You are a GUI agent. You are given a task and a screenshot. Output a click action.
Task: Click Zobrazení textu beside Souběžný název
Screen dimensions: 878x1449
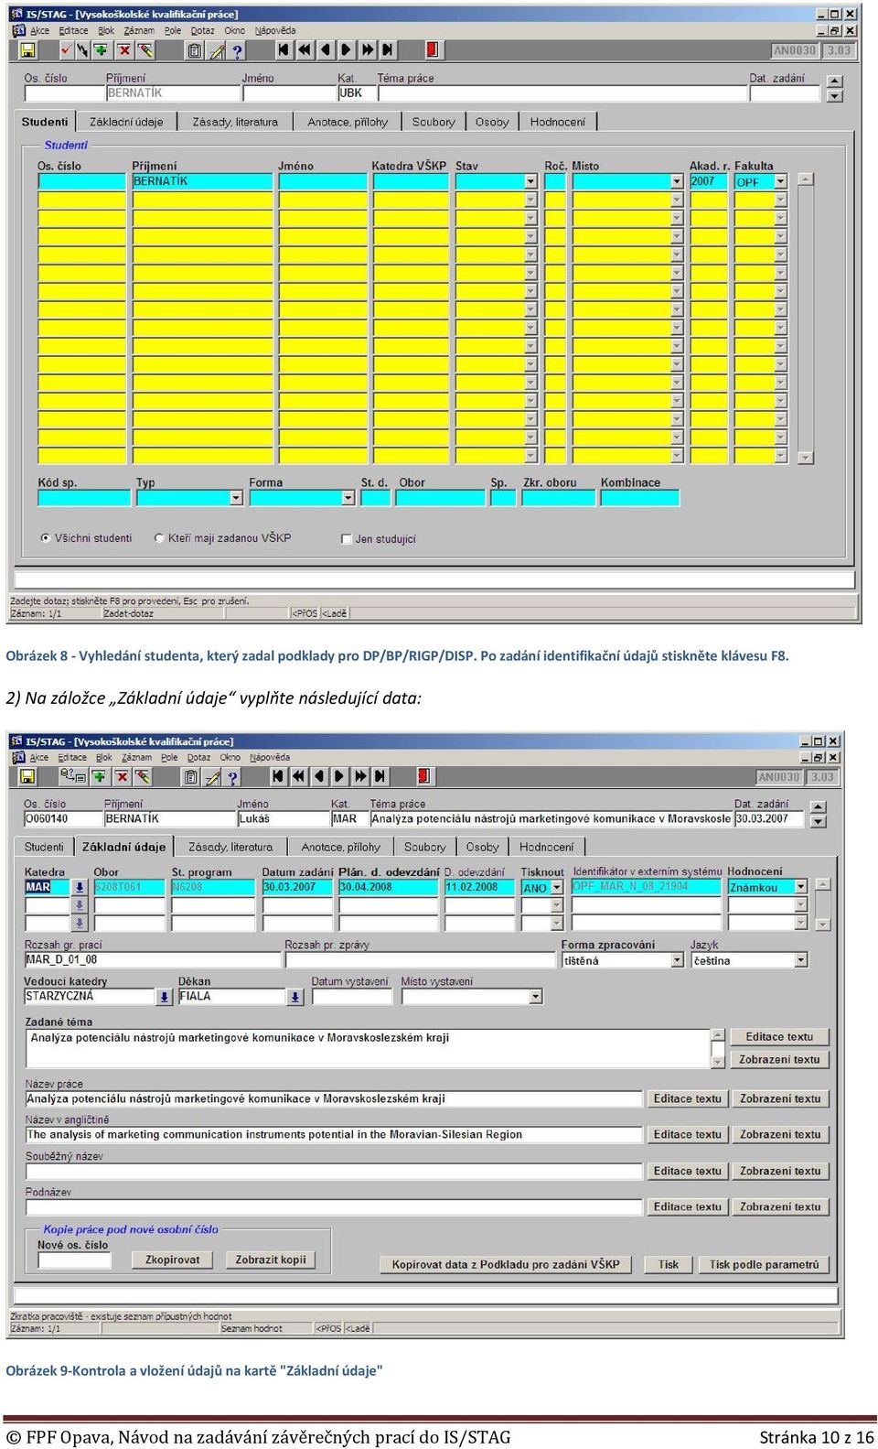click(780, 1171)
